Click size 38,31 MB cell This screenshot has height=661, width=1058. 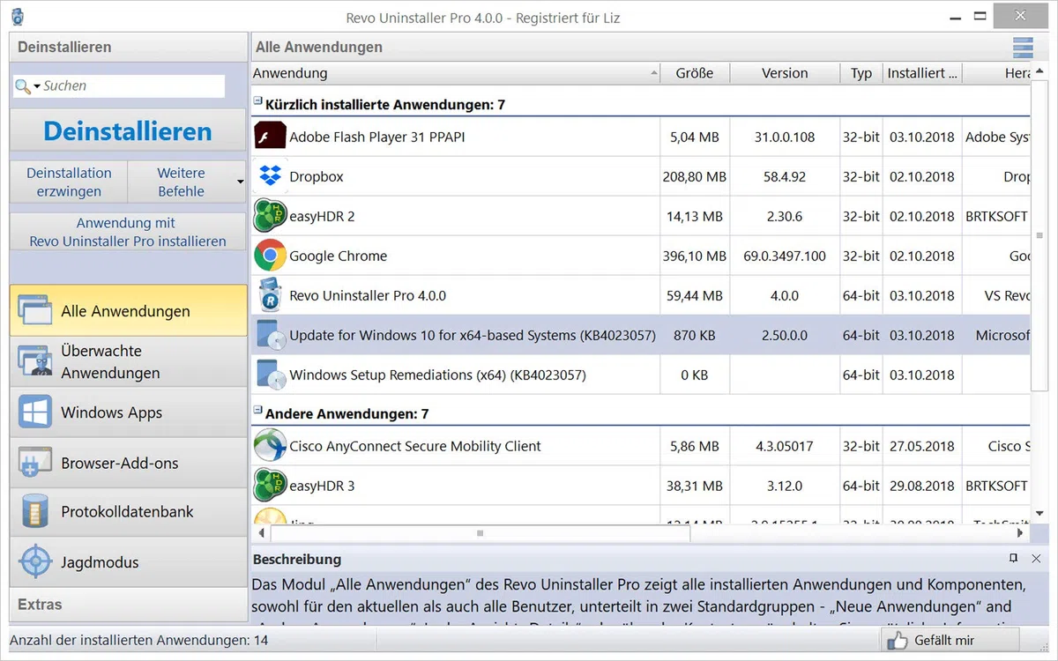coord(695,486)
